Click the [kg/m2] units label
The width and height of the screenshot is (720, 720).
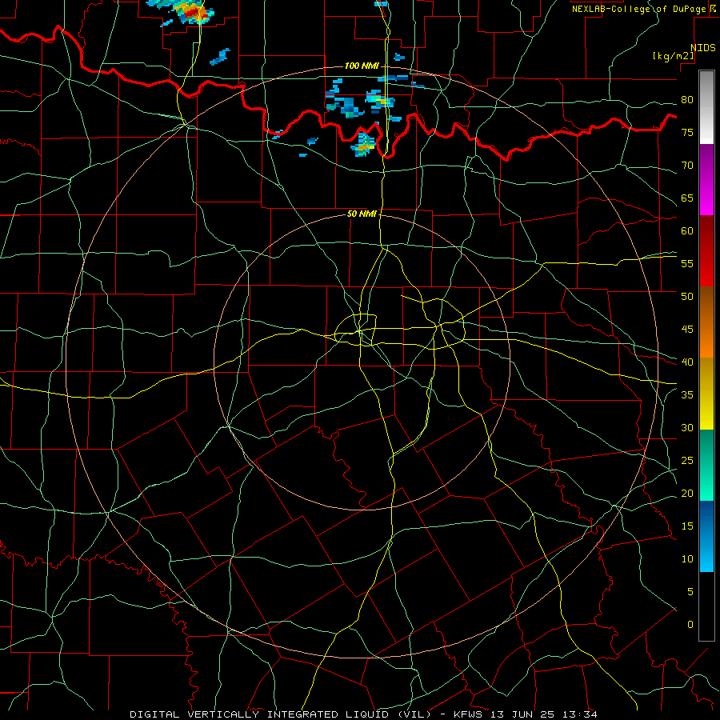point(674,56)
